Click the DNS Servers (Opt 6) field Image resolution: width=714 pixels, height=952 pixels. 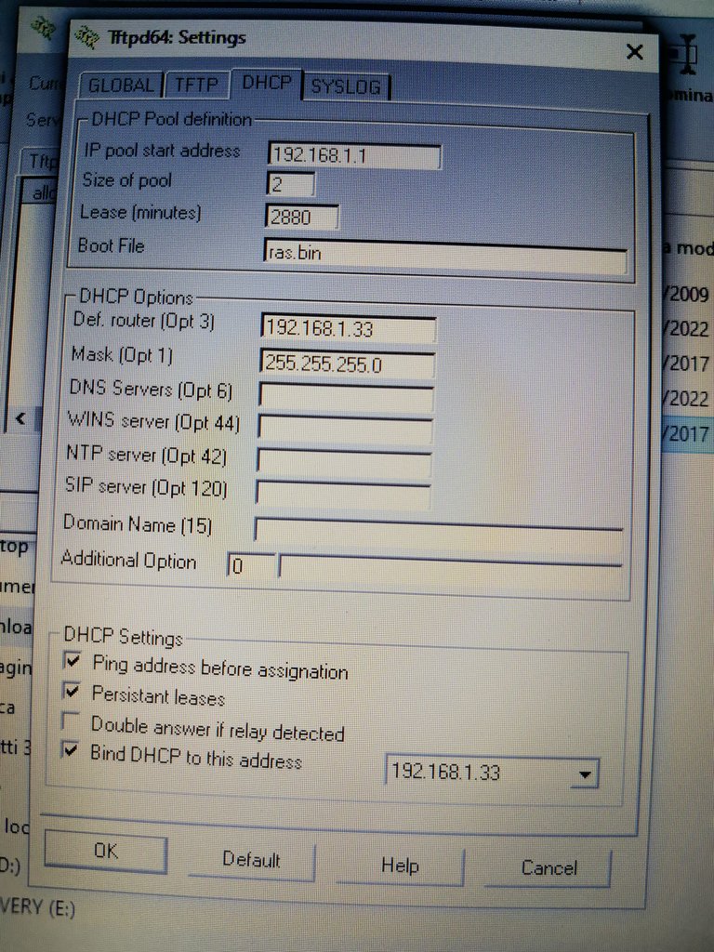pos(346,397)
